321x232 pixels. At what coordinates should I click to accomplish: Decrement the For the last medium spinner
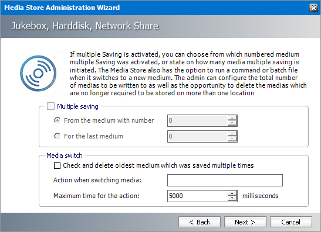pyautogui.click(x=232, y=139)
